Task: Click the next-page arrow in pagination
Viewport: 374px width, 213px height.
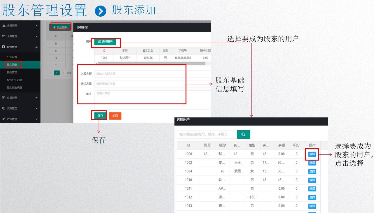Action: pos(63,73)
